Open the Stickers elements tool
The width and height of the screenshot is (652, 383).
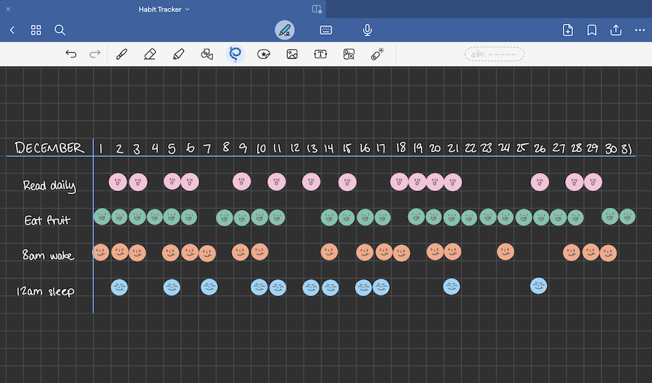click(264, 54)
